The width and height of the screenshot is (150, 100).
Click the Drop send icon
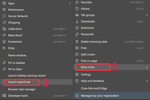pyautogui.click(x=4, y=48)
